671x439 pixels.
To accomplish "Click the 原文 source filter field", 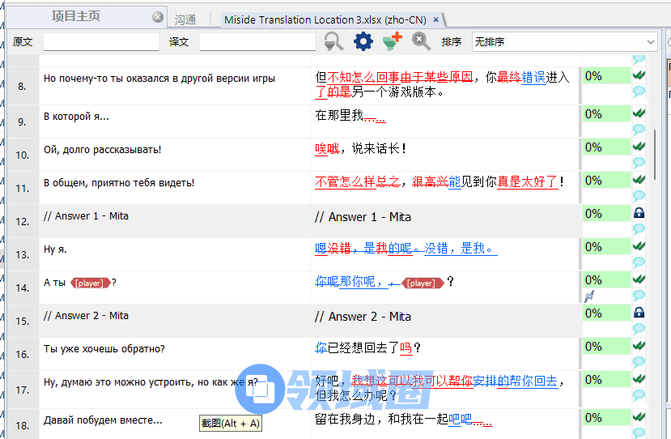I will click(101, 41).
